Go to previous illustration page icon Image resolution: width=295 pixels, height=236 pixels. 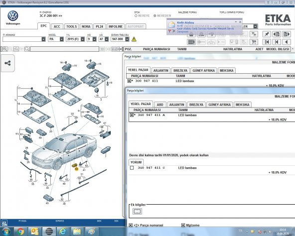(x=277, y=34)
